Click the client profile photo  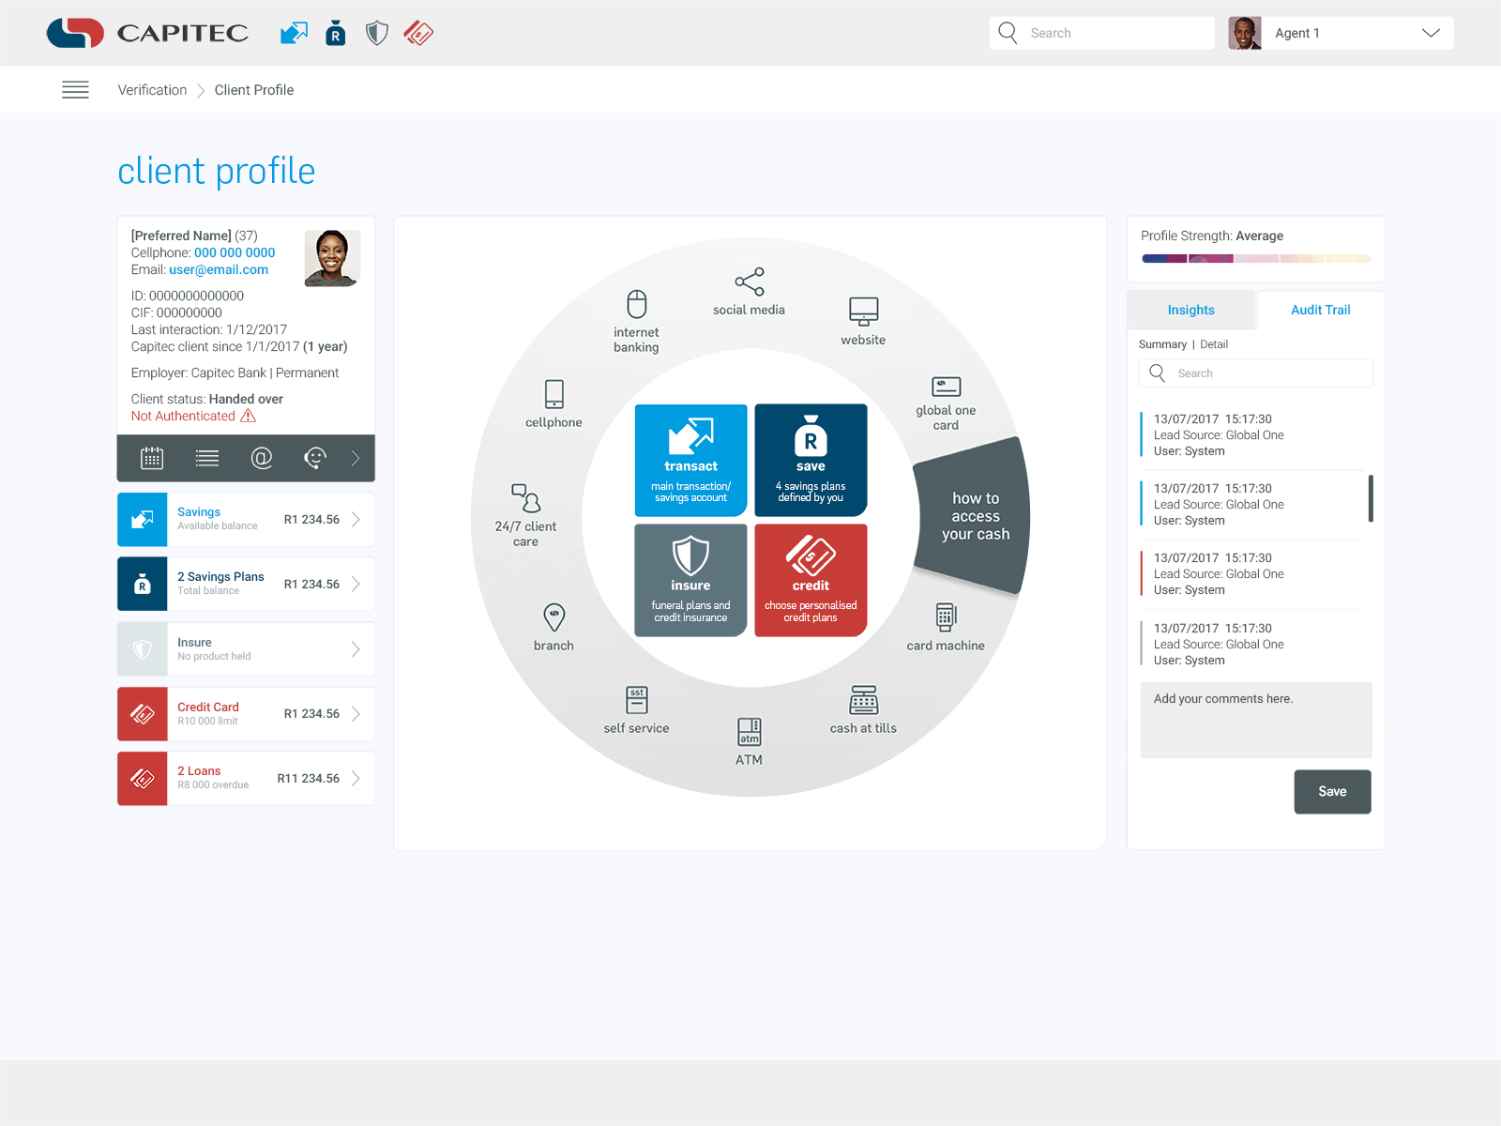[333, 258]
